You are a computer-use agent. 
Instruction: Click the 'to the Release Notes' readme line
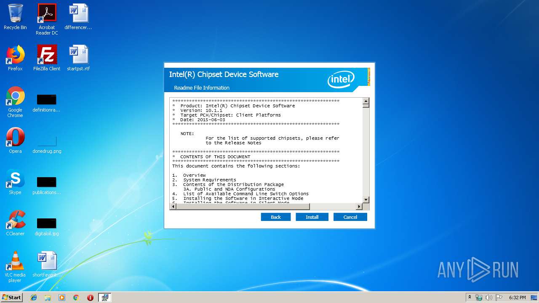(233, 143)
